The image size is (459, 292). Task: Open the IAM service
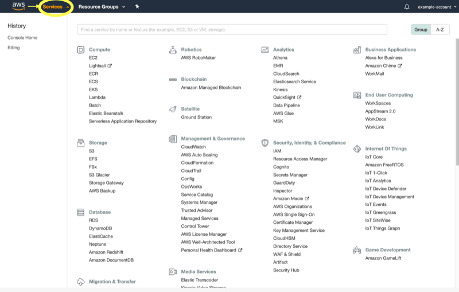[277, 151]
